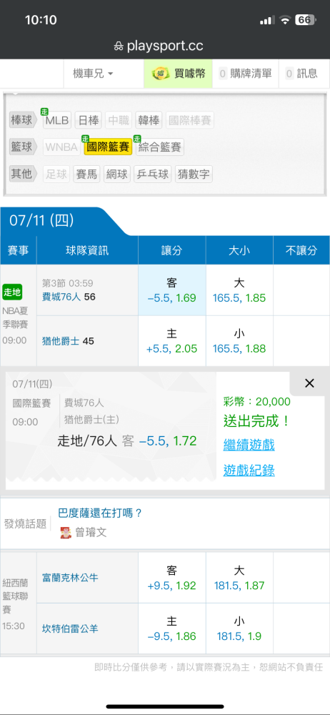
Task: Tap the battery indicator in status bar
Action: 305,19
